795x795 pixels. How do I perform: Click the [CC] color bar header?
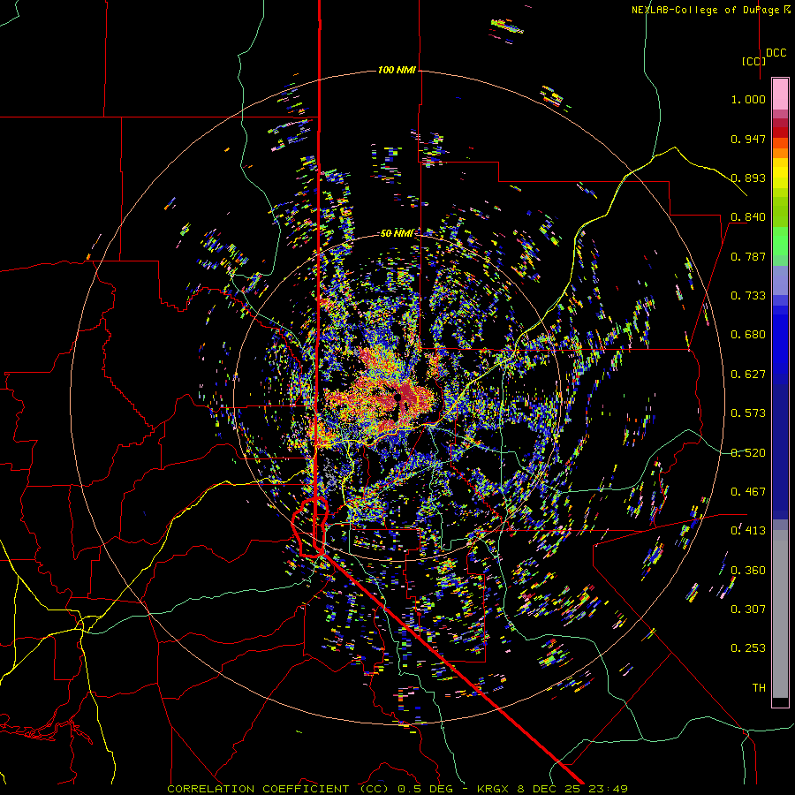(x=753, y=61)
